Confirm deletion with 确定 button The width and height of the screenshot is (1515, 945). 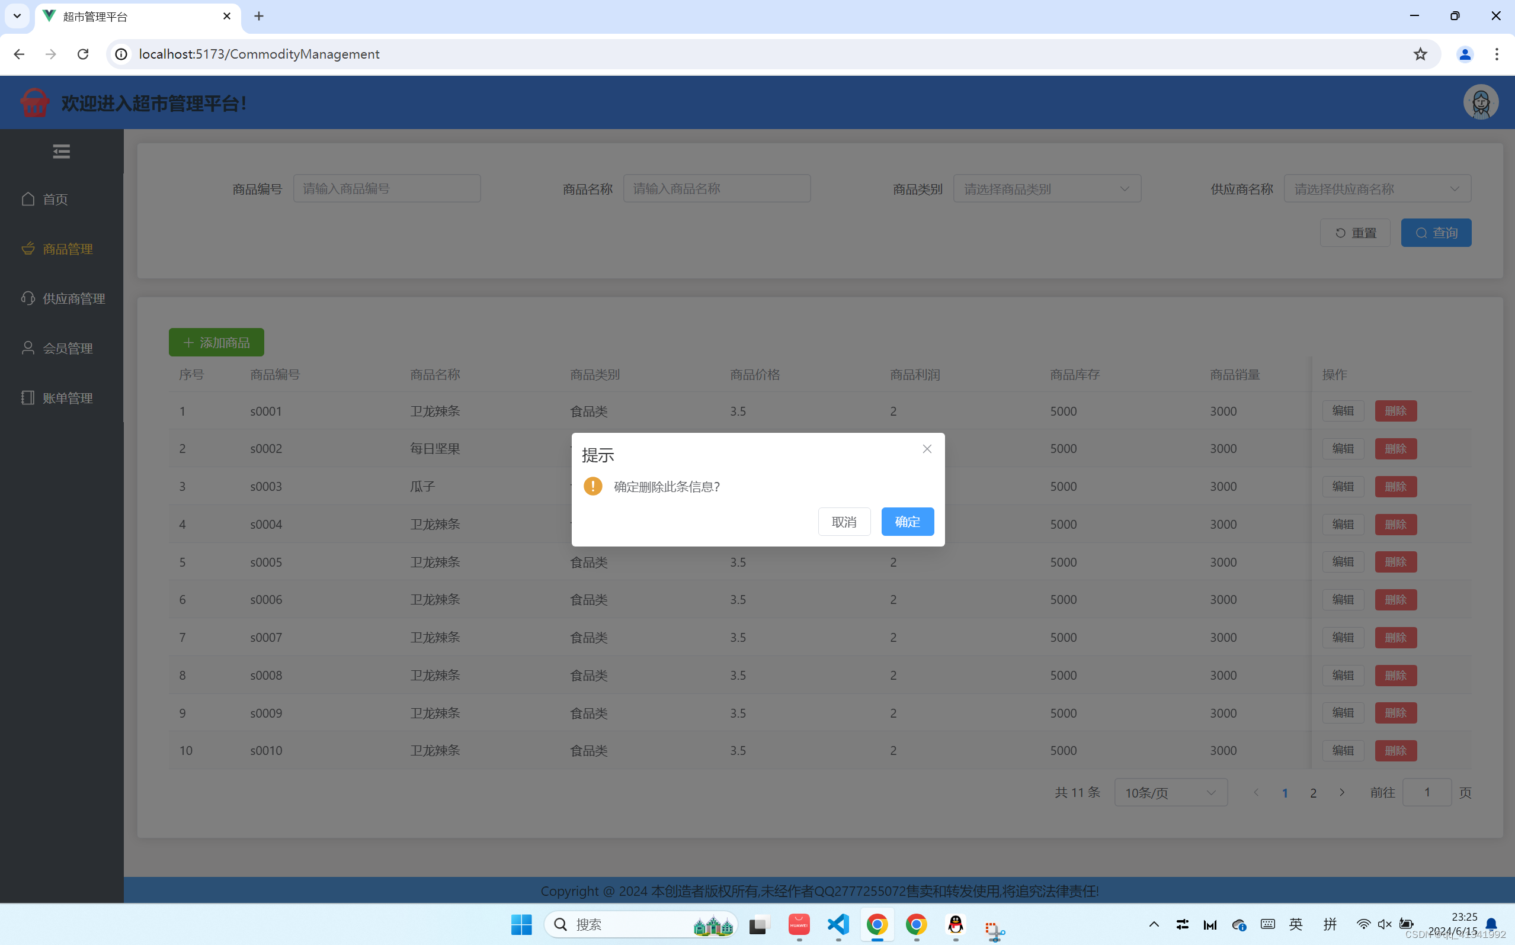tap(907, 522)
